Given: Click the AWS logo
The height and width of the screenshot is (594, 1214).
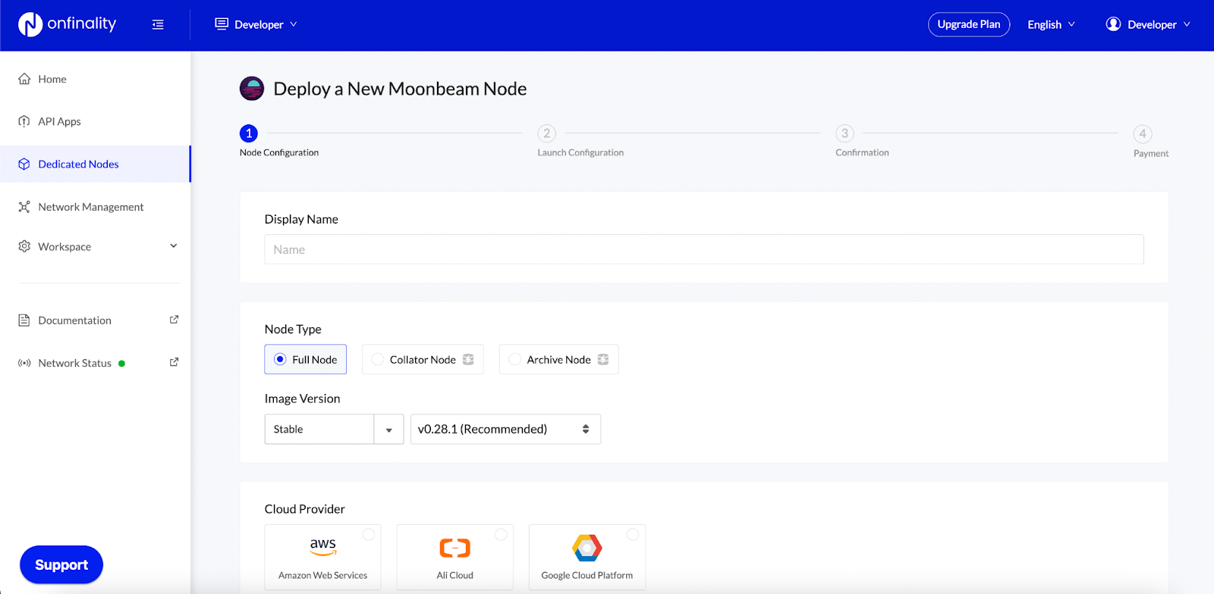Looking at the screenshot, I should (x=323, y=546).
